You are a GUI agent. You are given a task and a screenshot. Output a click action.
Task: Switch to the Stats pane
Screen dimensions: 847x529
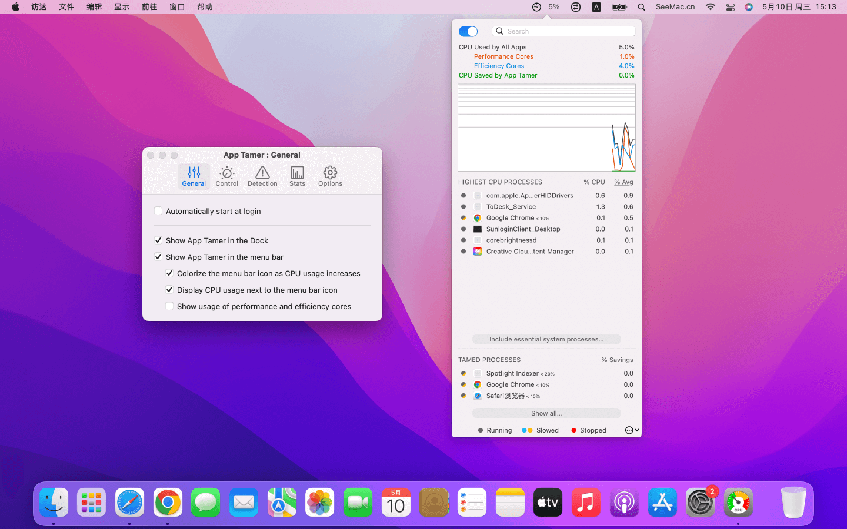click(x=297, y=176)
